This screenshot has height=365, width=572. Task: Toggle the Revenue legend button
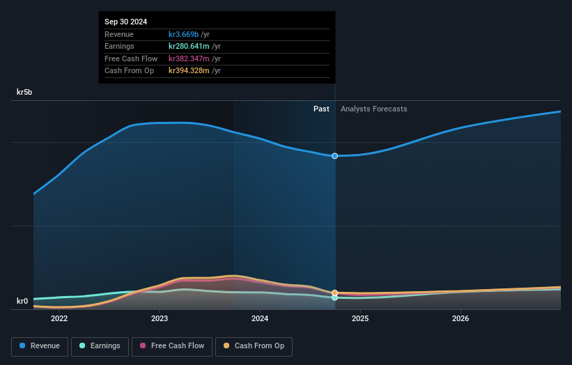40,346
